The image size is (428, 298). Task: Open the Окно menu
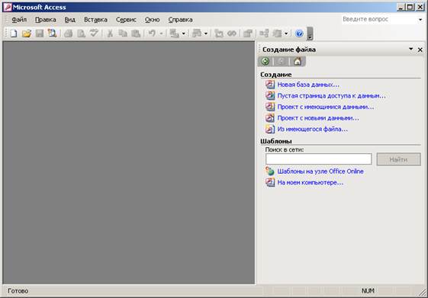click(x=153, y=20)
